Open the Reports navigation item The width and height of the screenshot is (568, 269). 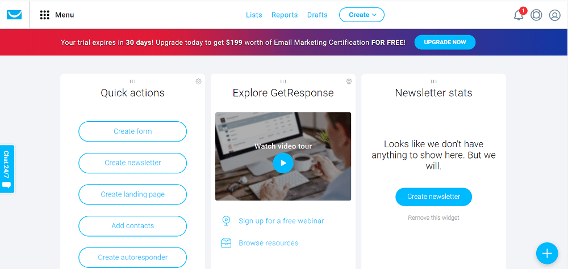285,15
